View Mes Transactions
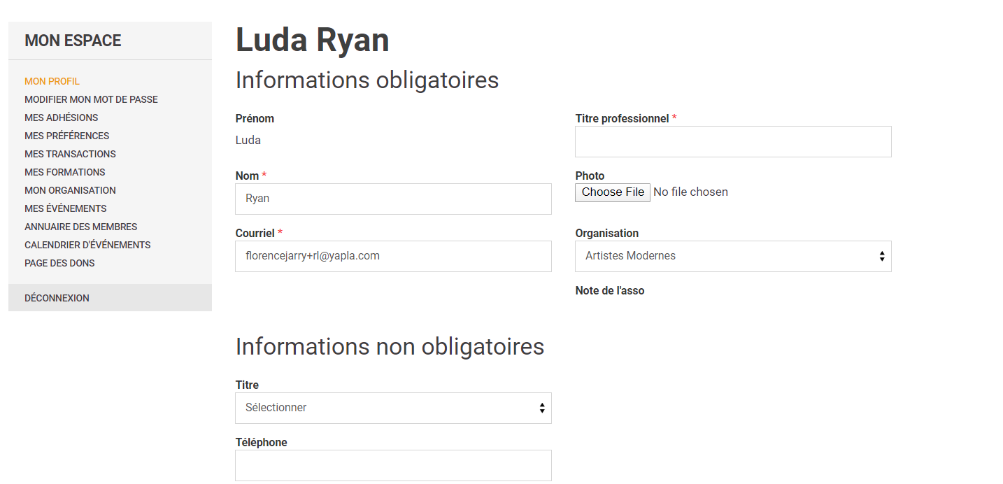 pyautogui.click(x=70, y=154)
